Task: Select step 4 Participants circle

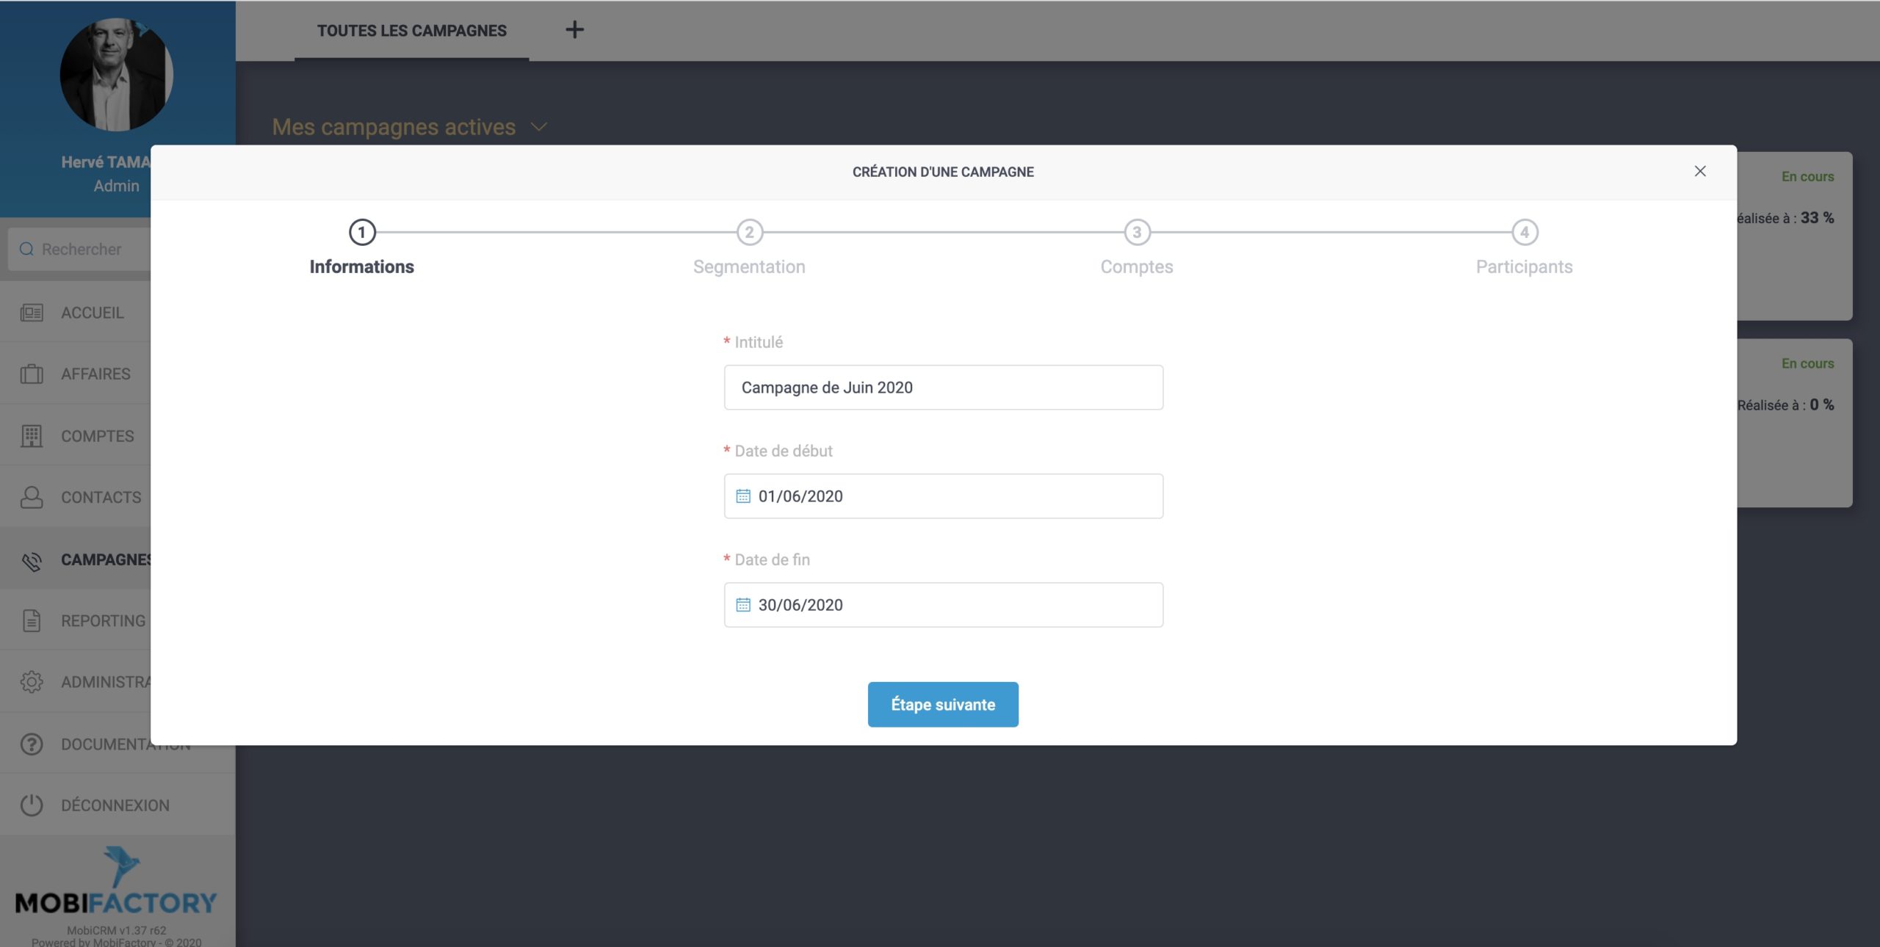Action: click(1525, 233)
